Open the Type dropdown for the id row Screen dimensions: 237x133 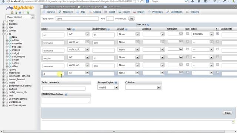coord(78,34)
